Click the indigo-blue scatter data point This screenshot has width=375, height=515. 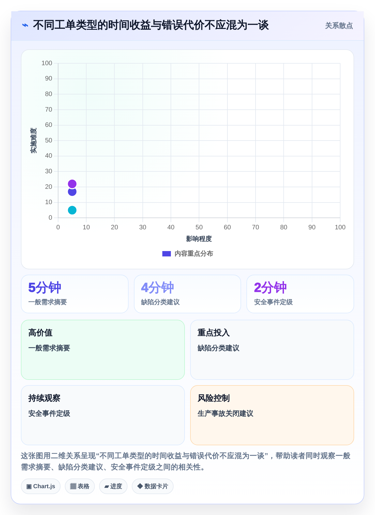pyautogui.click(x=72, y=192)
